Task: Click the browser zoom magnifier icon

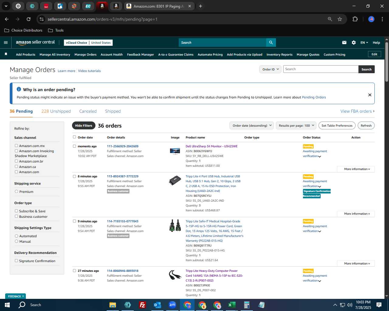Action: (x=330, y=19)
